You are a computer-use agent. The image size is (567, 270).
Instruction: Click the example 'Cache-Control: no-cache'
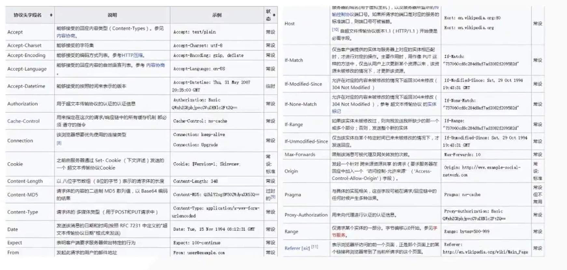[200, 121]
